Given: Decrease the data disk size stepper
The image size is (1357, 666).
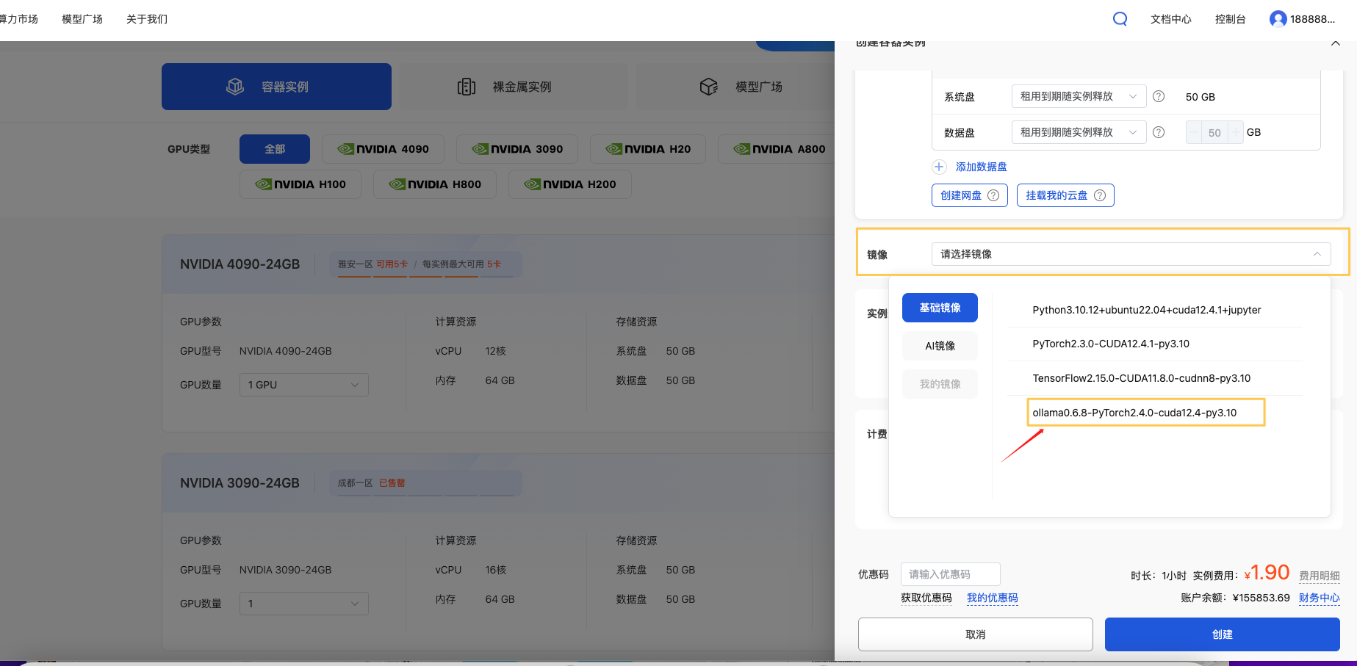Looking at the screenshot, I should (1193, 133).
